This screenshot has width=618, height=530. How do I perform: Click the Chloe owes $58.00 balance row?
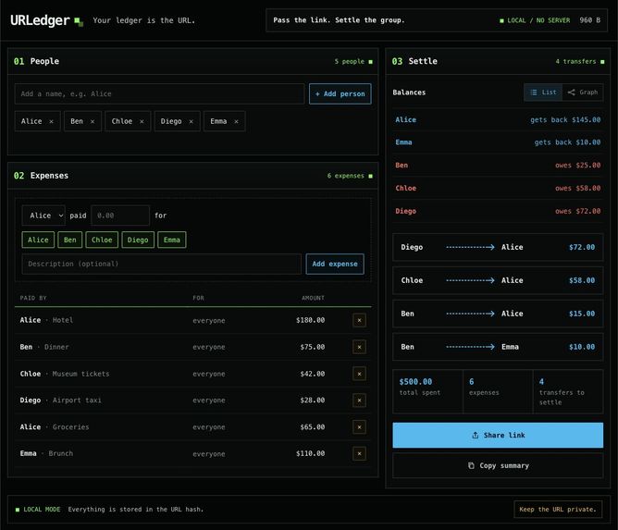[x=498, y=189]
